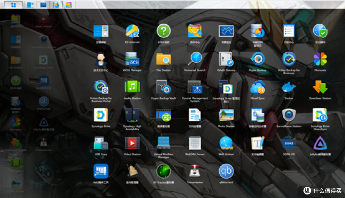Image resolution: width=345 pixels, height=198 pixels.
Task: Open Active Backup for Business
Action: [289, 59]
